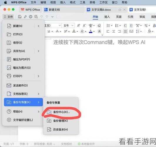Toggle Character Shading gray A button
The width and height of the screenshot is (156, 147).
click(99, 31)
